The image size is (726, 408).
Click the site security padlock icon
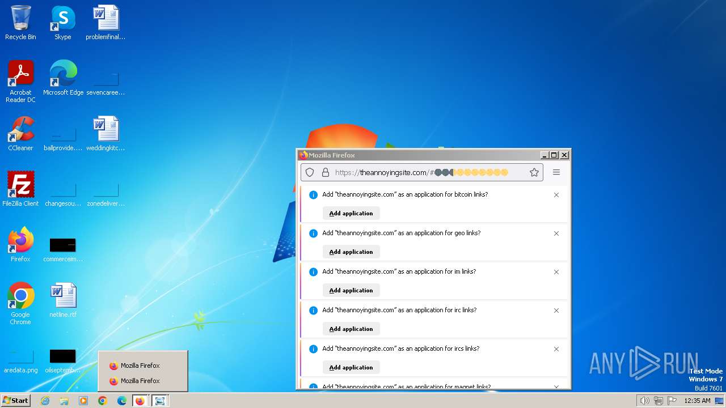[x=326, y=172]
